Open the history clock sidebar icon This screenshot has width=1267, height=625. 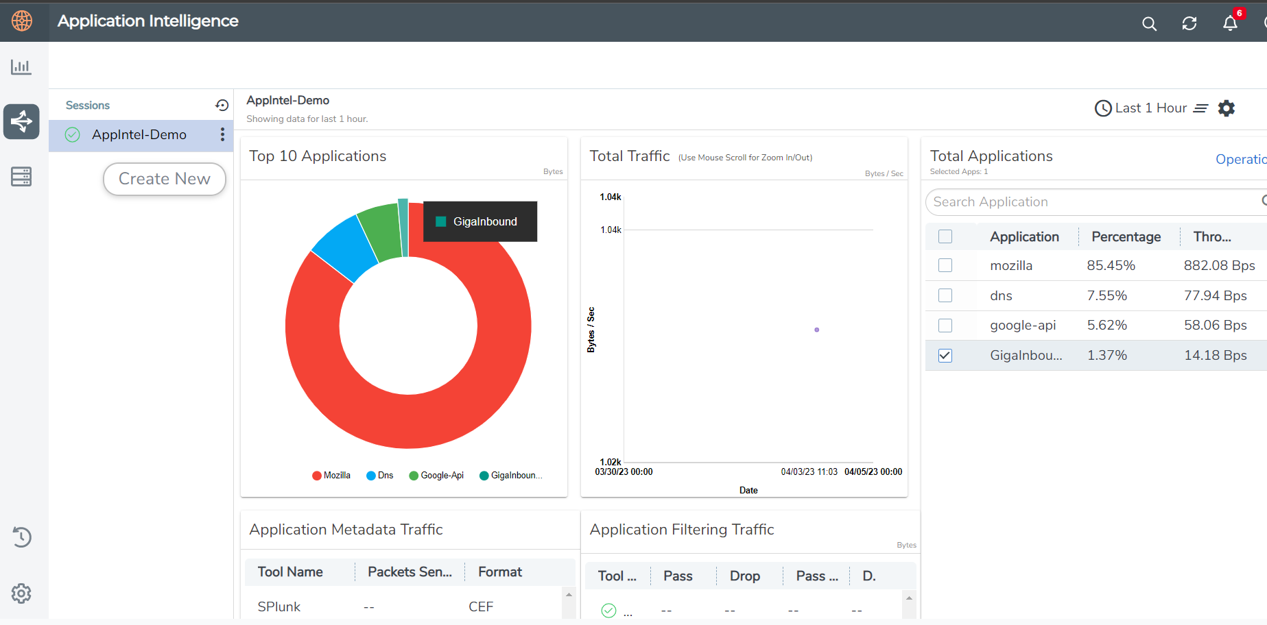click(21, 537)
